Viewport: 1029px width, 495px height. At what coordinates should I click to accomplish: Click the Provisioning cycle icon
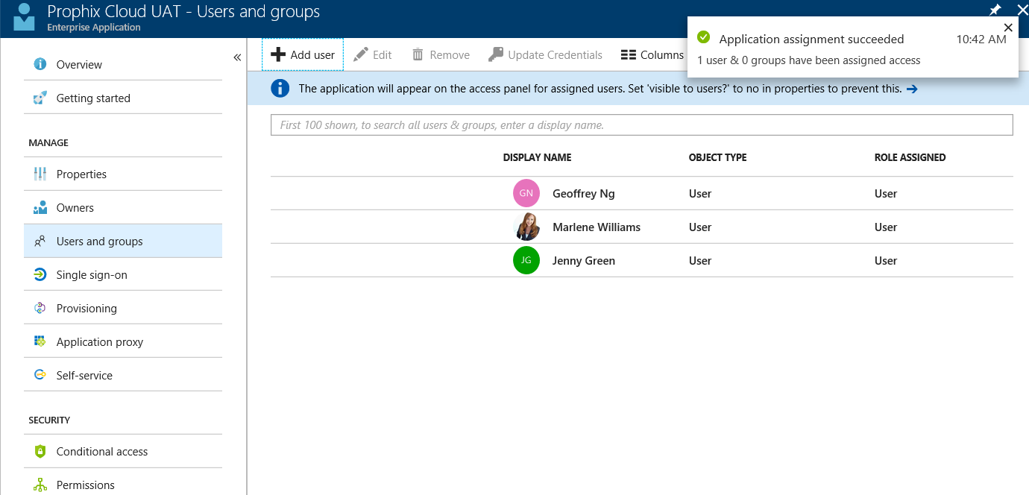40,308
